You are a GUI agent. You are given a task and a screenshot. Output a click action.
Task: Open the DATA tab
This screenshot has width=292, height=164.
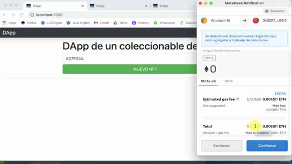[229, 81]
